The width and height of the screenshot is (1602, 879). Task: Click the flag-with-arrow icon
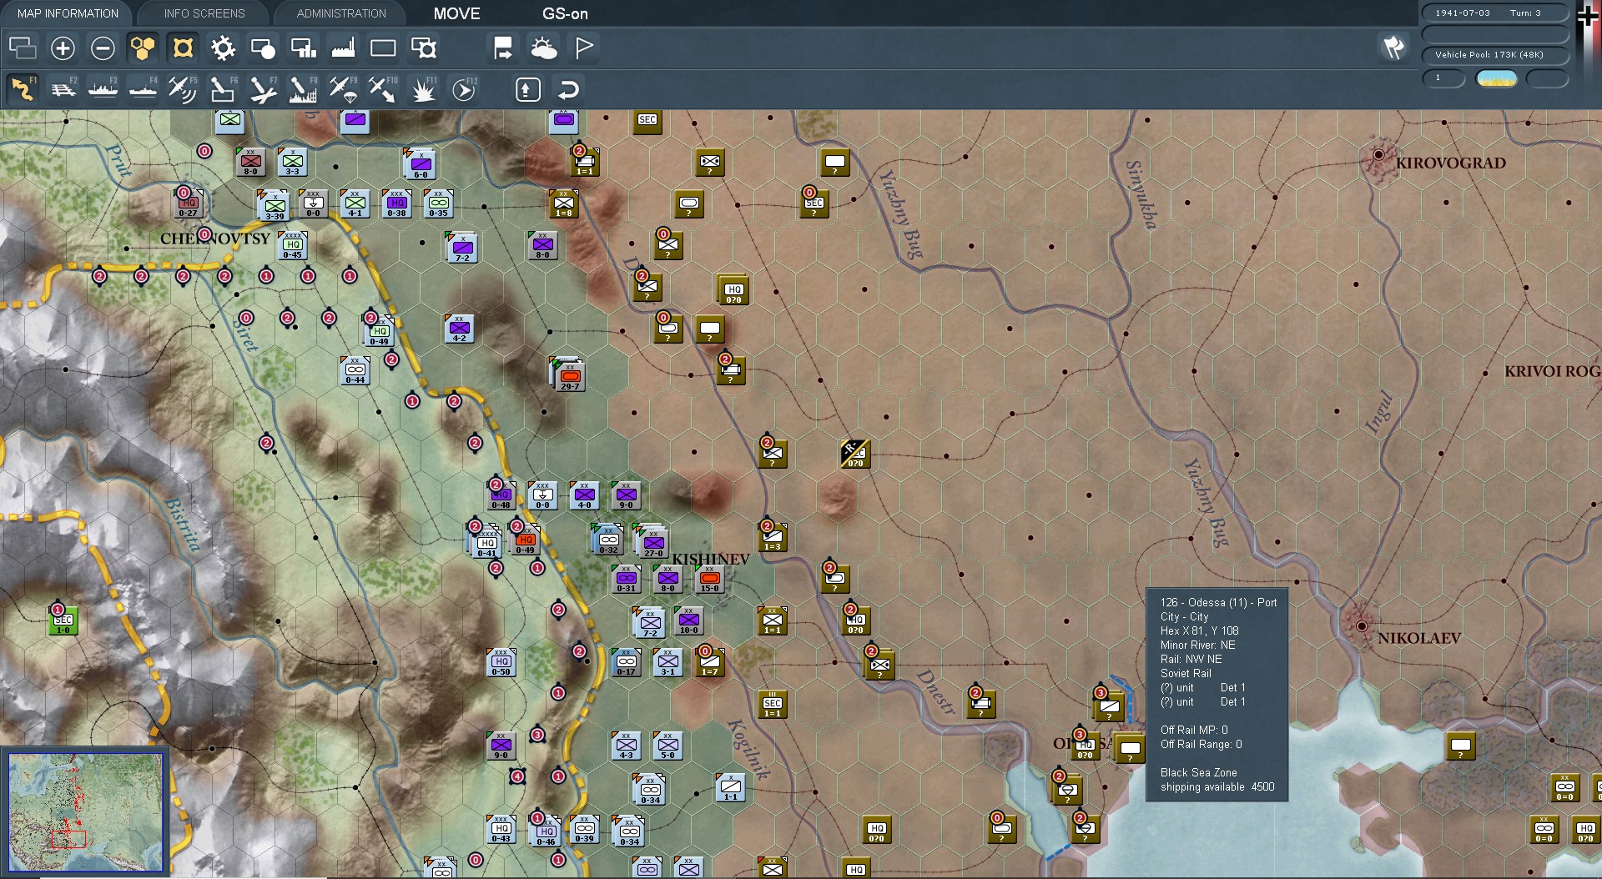coord(503,48)
